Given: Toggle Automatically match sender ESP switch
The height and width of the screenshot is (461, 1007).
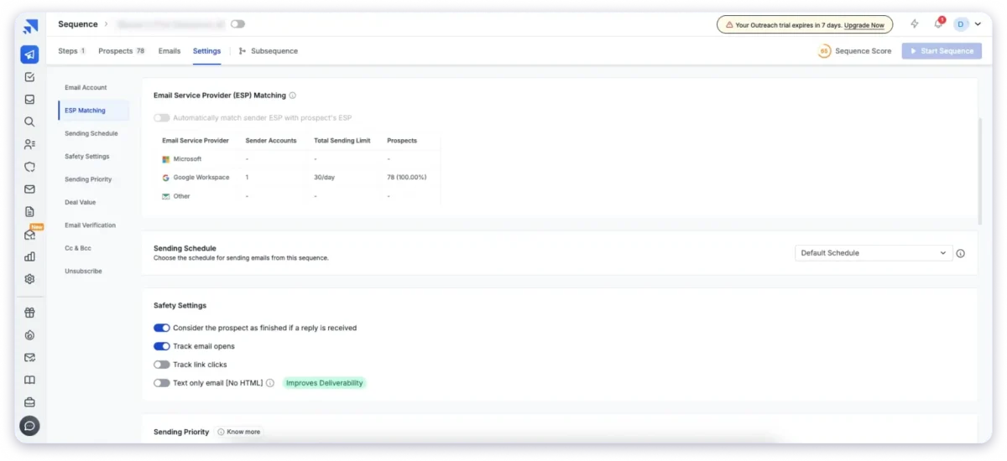Looking at the screenshot, I should [161, 118].
